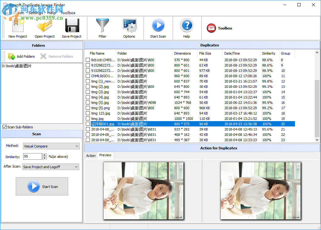Viewport: 321px width, 230px height.
Task: Create a New Project
Action: [x=18, y=28]
